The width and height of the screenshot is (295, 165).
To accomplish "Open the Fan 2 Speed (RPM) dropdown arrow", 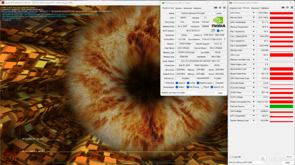I will pos(253,45).
